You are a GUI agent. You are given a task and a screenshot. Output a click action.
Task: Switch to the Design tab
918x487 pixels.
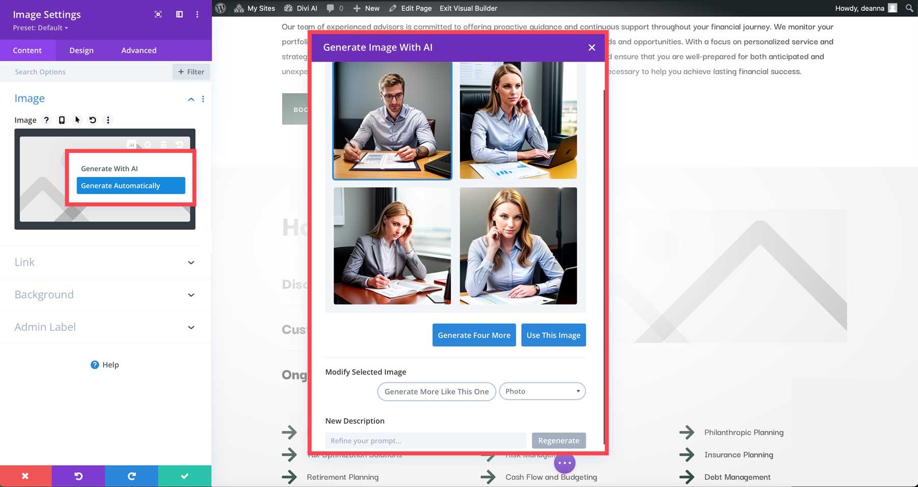[82, 50]
